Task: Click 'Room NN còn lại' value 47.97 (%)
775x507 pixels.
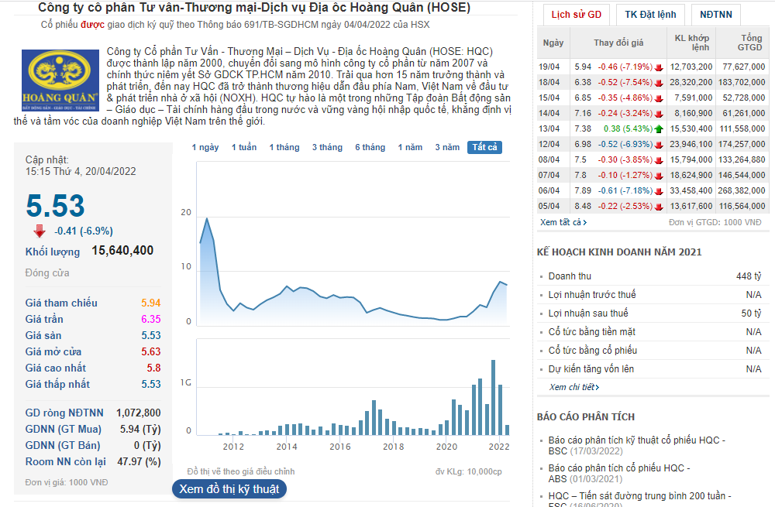Action: tap(139, 462)
